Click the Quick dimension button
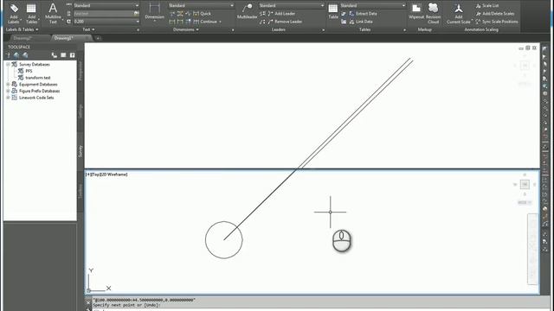 click(x=202, y=14)
